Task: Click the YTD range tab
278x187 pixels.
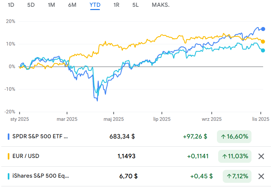Action: (95, 5)
